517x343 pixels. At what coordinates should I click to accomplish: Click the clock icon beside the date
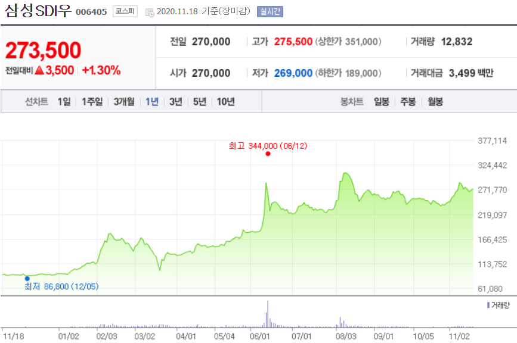pos(150,13)
